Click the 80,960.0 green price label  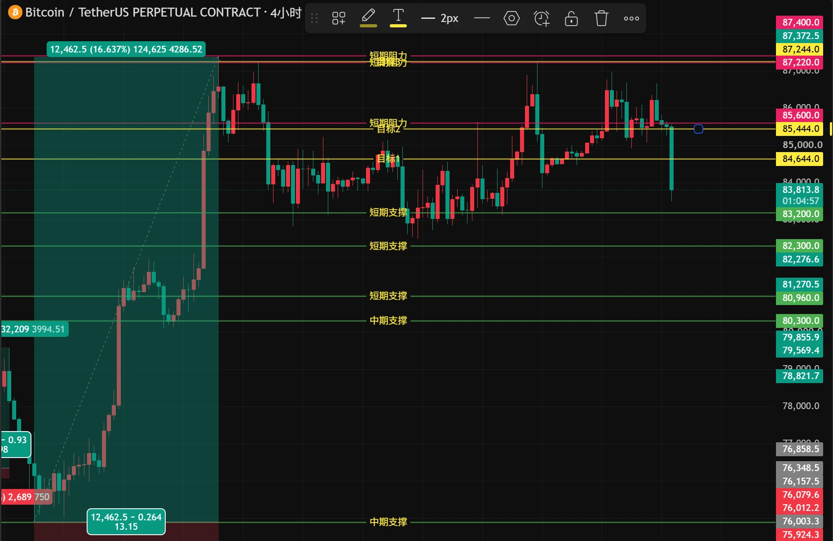pos(799,298)
